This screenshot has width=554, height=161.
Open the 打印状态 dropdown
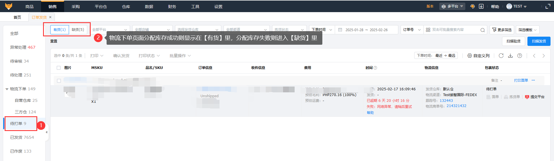149,56
